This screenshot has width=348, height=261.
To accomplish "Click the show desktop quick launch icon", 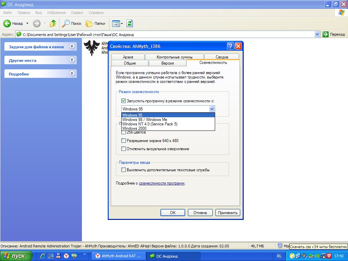I will click(x=51, y=256).
